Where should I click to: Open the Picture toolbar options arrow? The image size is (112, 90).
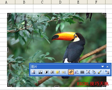[x=102, y=67]
